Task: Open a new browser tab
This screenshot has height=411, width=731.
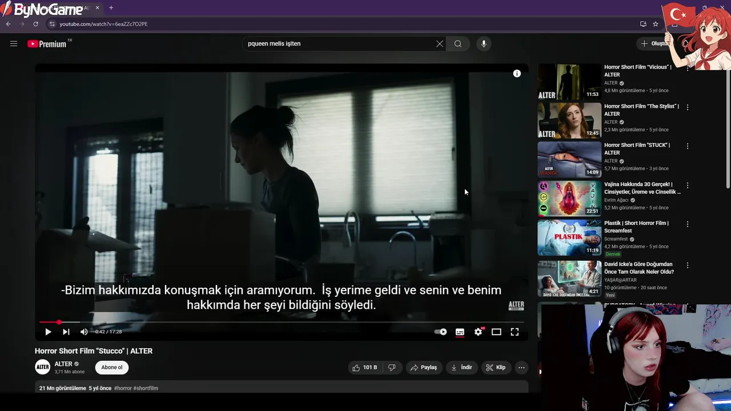Action: 111,8
